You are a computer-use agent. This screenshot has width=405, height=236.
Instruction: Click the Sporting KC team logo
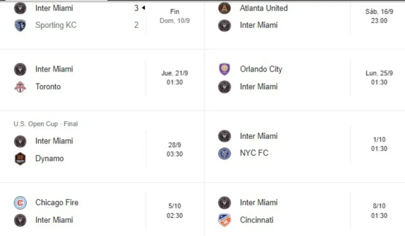point(20,25)
